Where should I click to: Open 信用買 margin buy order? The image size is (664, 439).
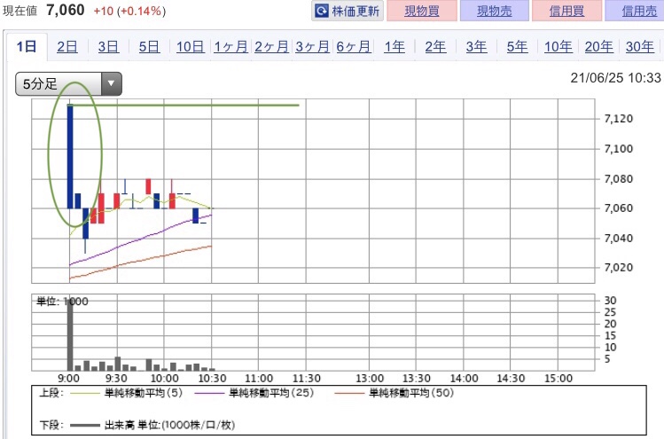tap(566, 11)
